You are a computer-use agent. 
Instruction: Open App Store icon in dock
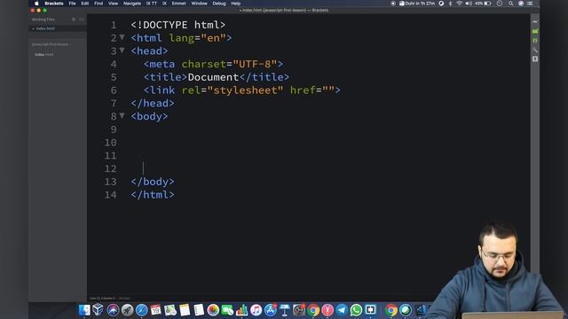(x=270, y=310)
